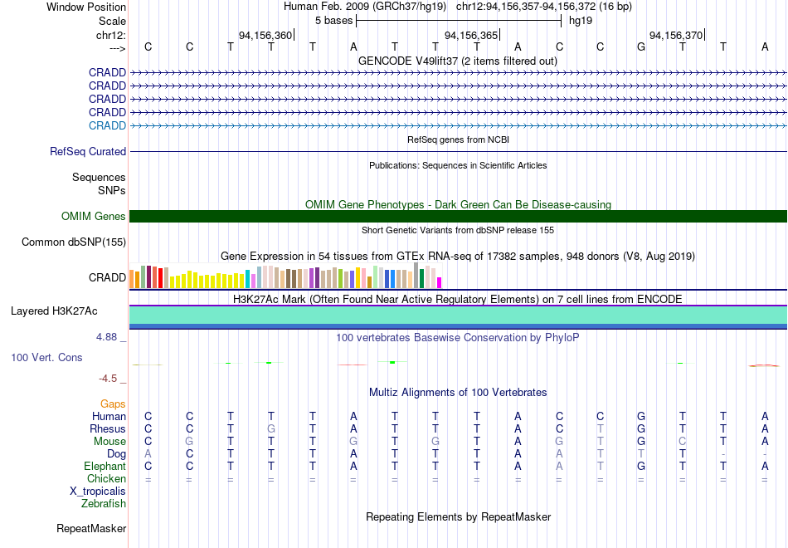The image size is (788, 548).
Task: Click position marker 94,156,365
Action: click(x=471, y=35)
